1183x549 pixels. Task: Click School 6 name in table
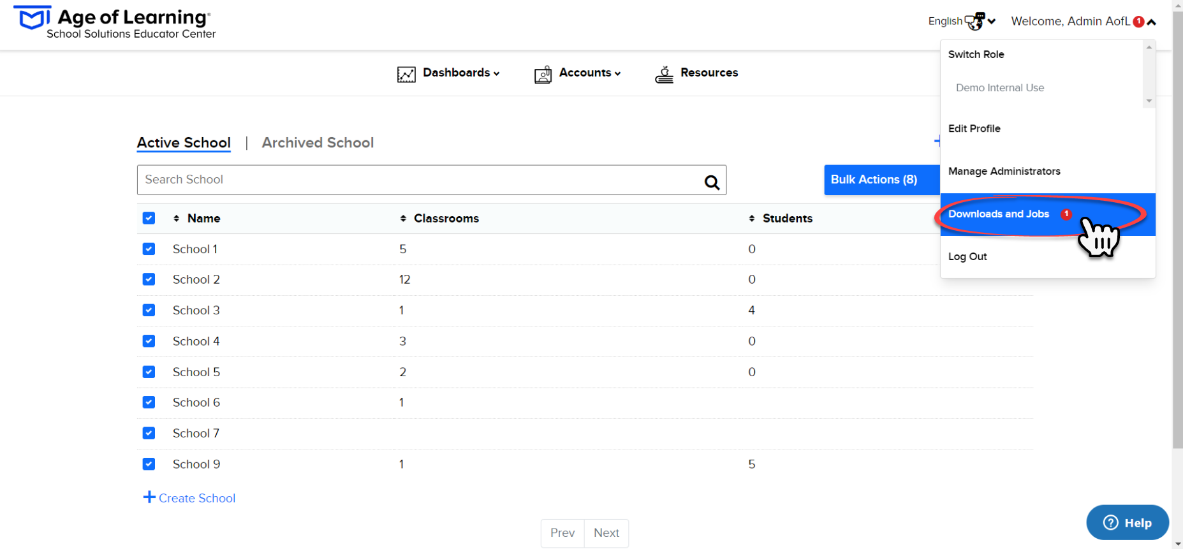click(196, 403)
